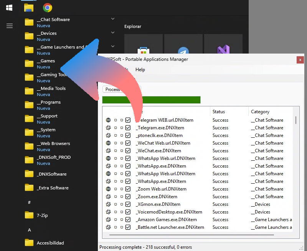307x251 pixels.
Task: Sort list by the Category column header
Action: (x=260, y=112)
